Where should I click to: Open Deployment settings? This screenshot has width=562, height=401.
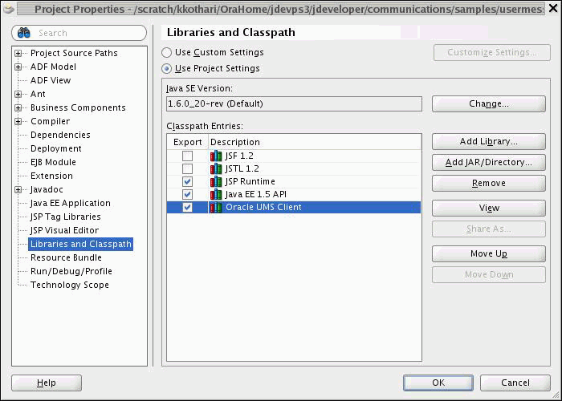[x=56, y=148]
